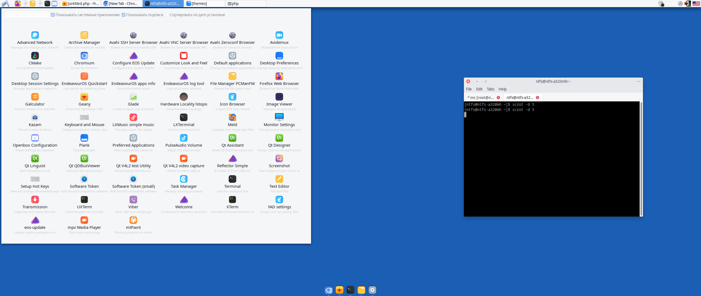701x296 pixels.
Task: Launch Qt Designer from the grid
Action: click(279, 138)
